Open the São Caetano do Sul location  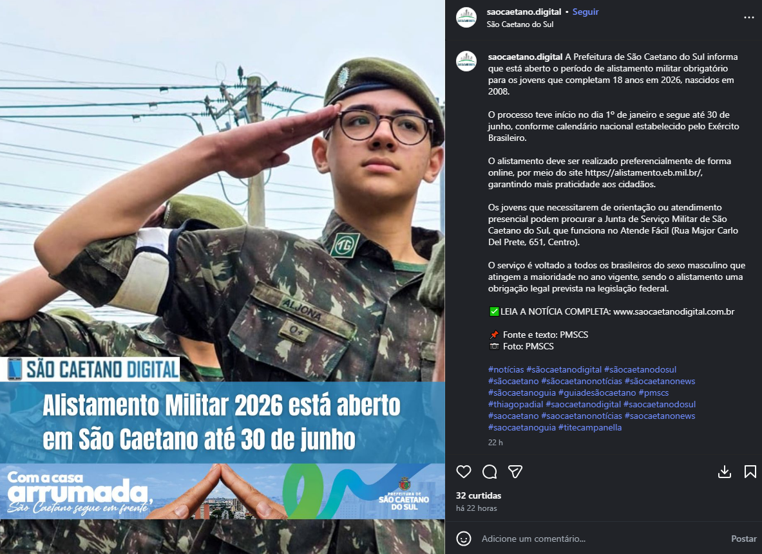(520, 24)
